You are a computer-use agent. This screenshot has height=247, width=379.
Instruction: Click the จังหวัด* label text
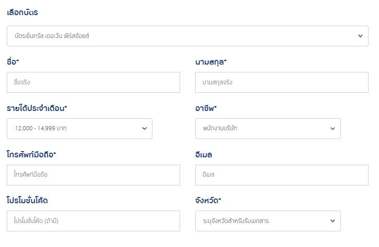208,201
